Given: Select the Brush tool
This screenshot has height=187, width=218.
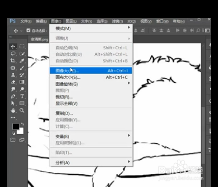Looking at the screenshot, I should pos(22,68).
